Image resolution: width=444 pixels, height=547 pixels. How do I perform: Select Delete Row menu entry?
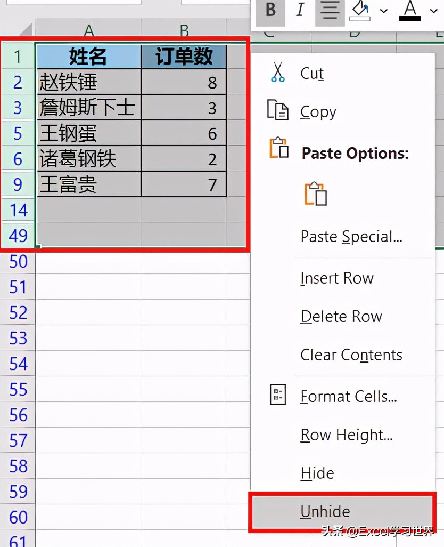pos(341,317)
